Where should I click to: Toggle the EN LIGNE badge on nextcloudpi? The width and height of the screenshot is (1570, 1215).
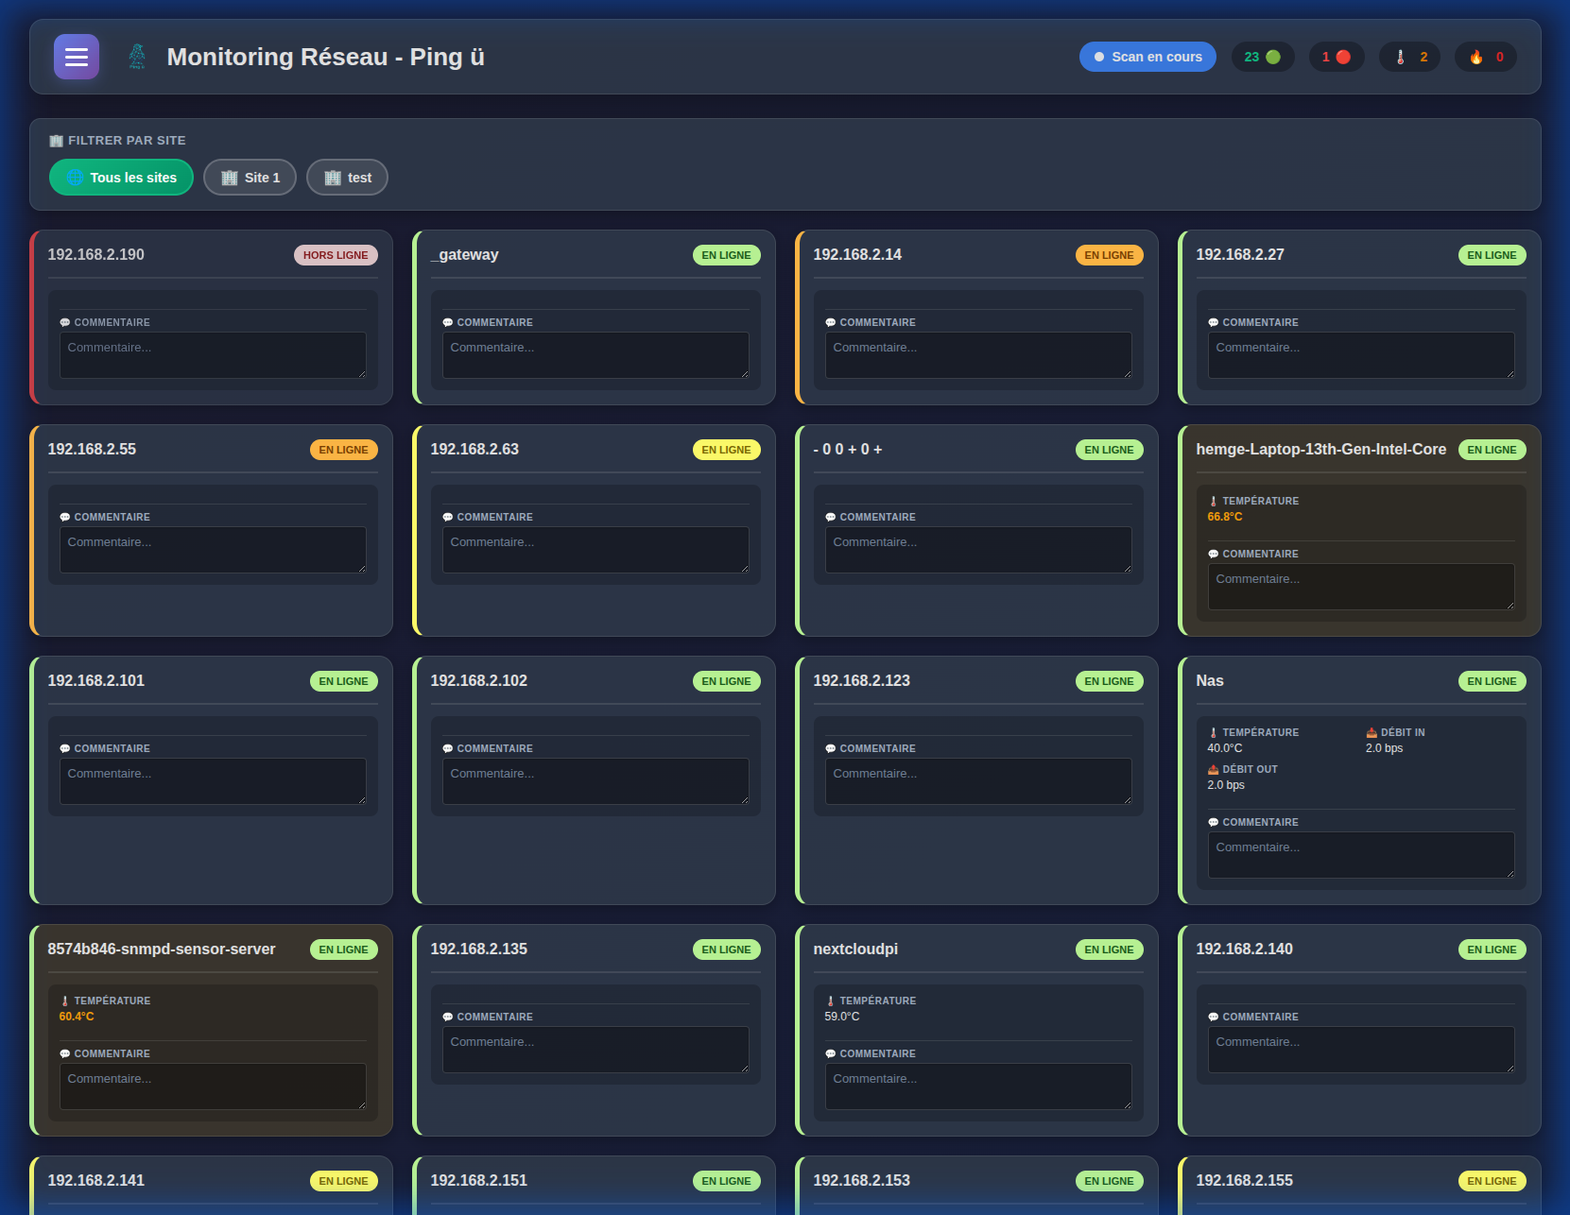coord(1109,950)
